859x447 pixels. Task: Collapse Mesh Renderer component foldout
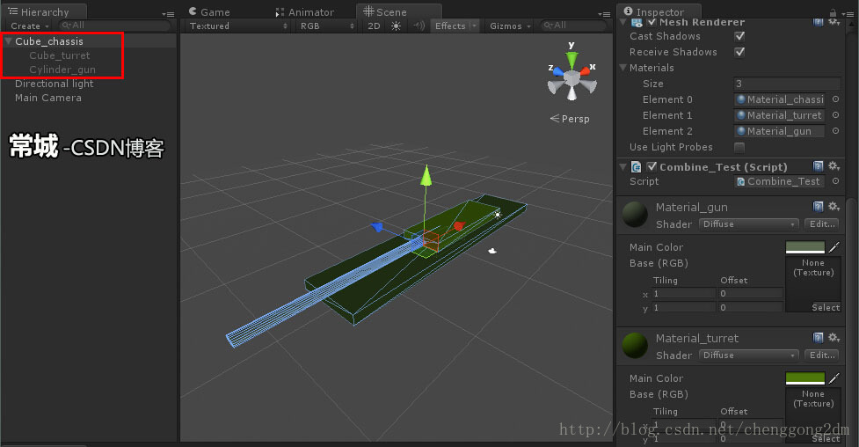point(622,23)
